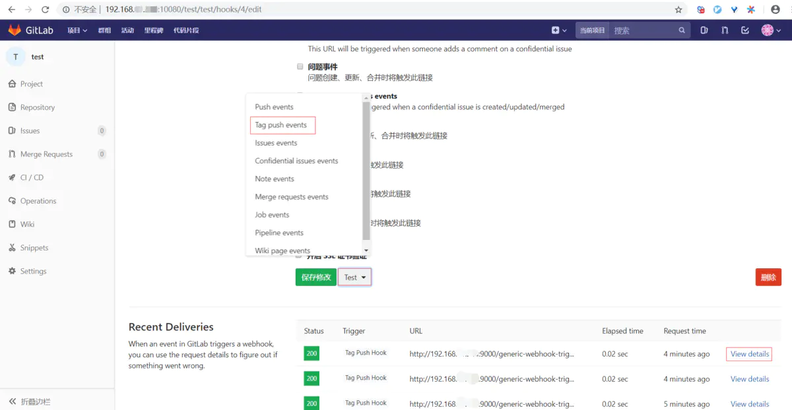Focus the 搜索 search field
Viewport: 792px width, 410px height.
(643, 30)
